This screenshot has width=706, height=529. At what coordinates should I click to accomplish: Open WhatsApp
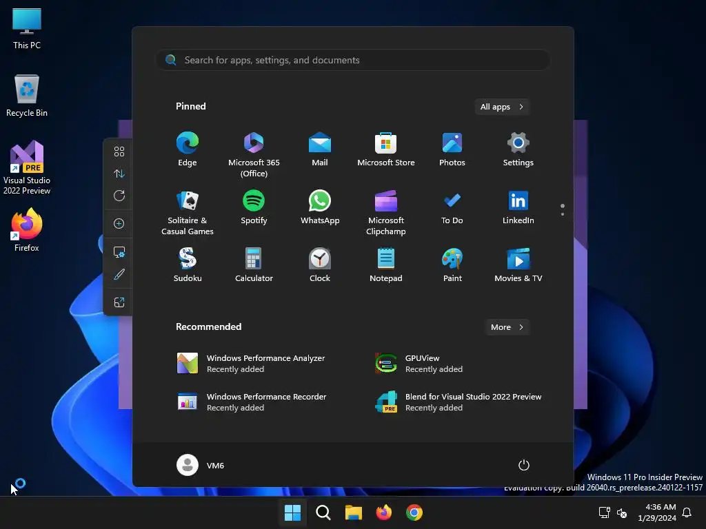(x=320, y=207)
